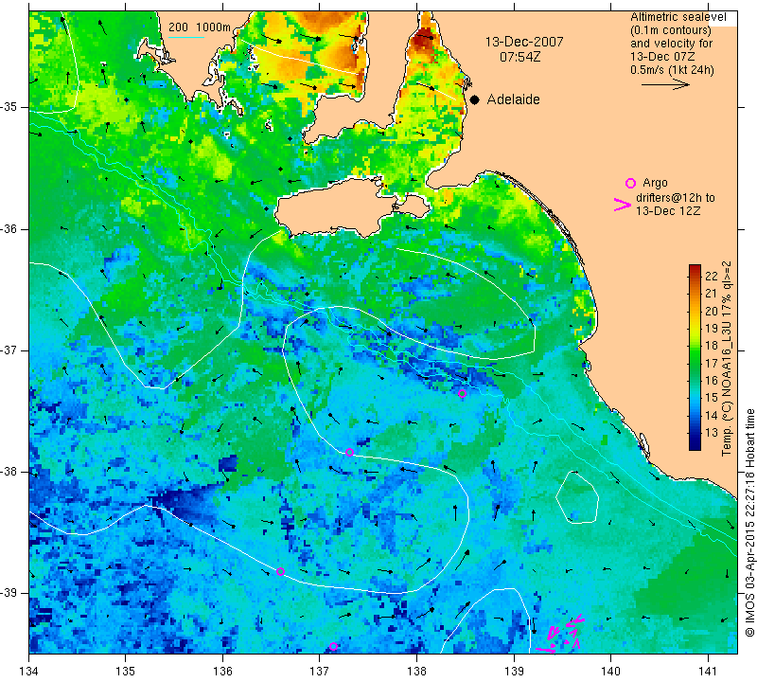This screenshot has width=757, height=682.
Task: Click the '(0.1m contours)' text
Action: pyautogui.click(x=671, y=30)
